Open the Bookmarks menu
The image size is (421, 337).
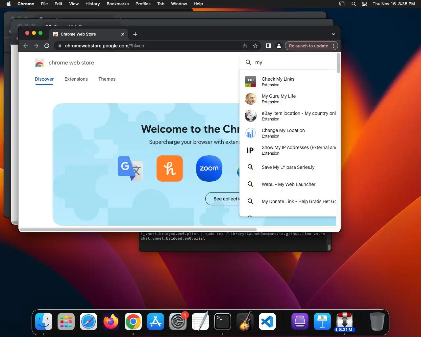click(x=117, y=4)
